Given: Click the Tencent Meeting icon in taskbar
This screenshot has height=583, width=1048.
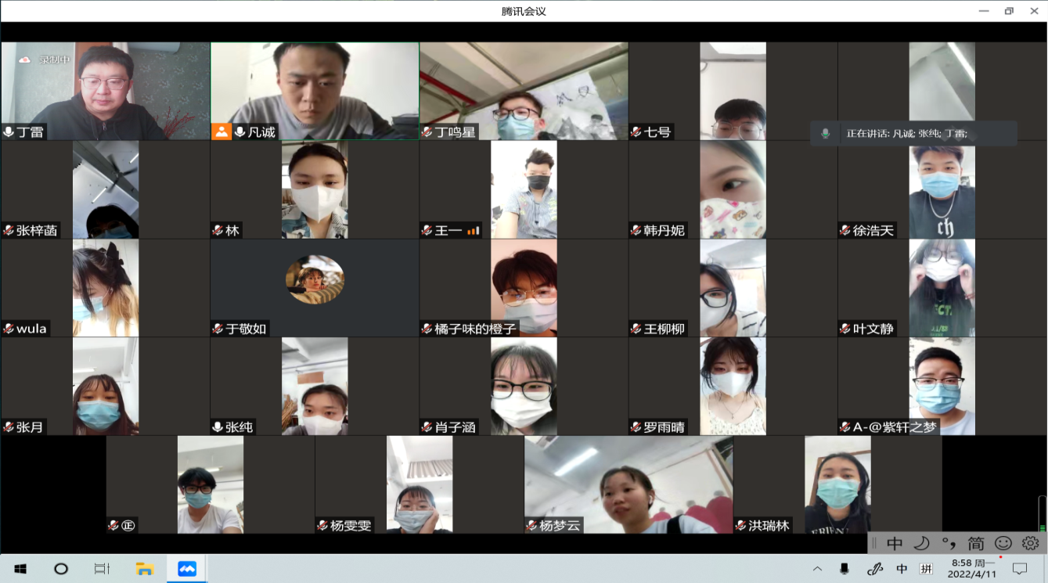Looking at the screenshot, I should (x=187, y=569).
